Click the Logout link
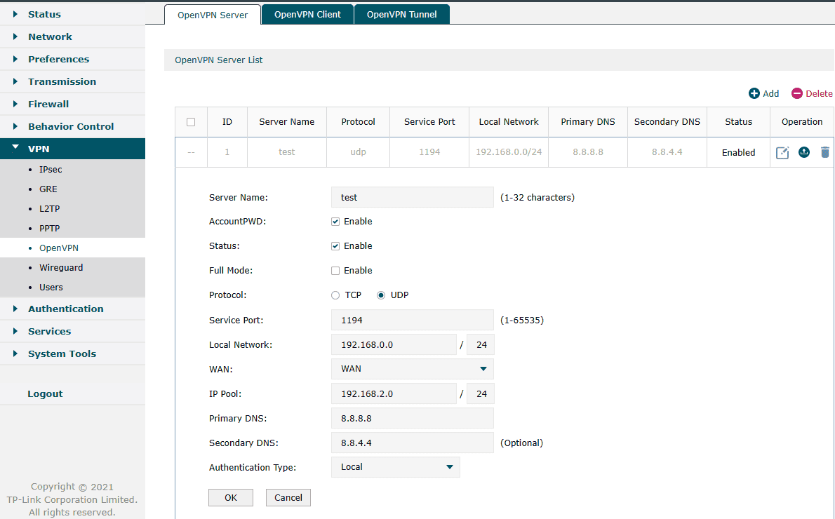 pos(46,394)
